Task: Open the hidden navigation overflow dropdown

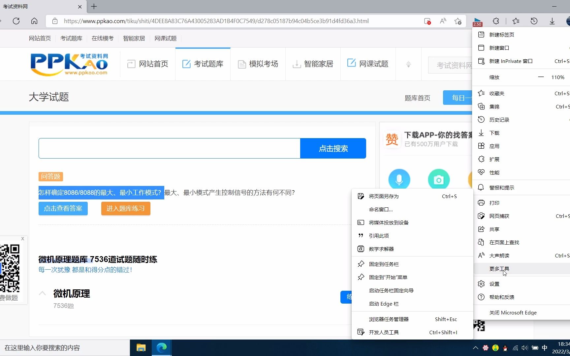Action: [x=408, y=64]
